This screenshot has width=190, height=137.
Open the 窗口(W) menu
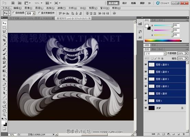coord(105,8)
